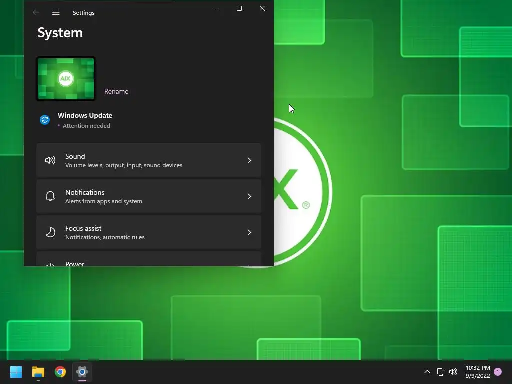Image resolution: width=512 pixels, height=384 pixels.
Task: Open Google Chrome from the taskbar
Action: coord(60,372)
